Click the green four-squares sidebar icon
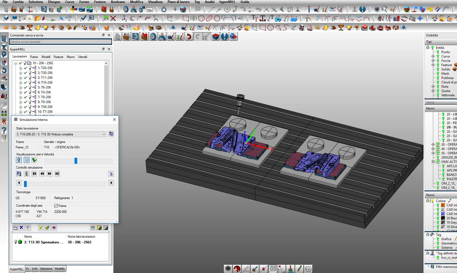This screenshot has height=273, width=457. (x=4, y=113)
